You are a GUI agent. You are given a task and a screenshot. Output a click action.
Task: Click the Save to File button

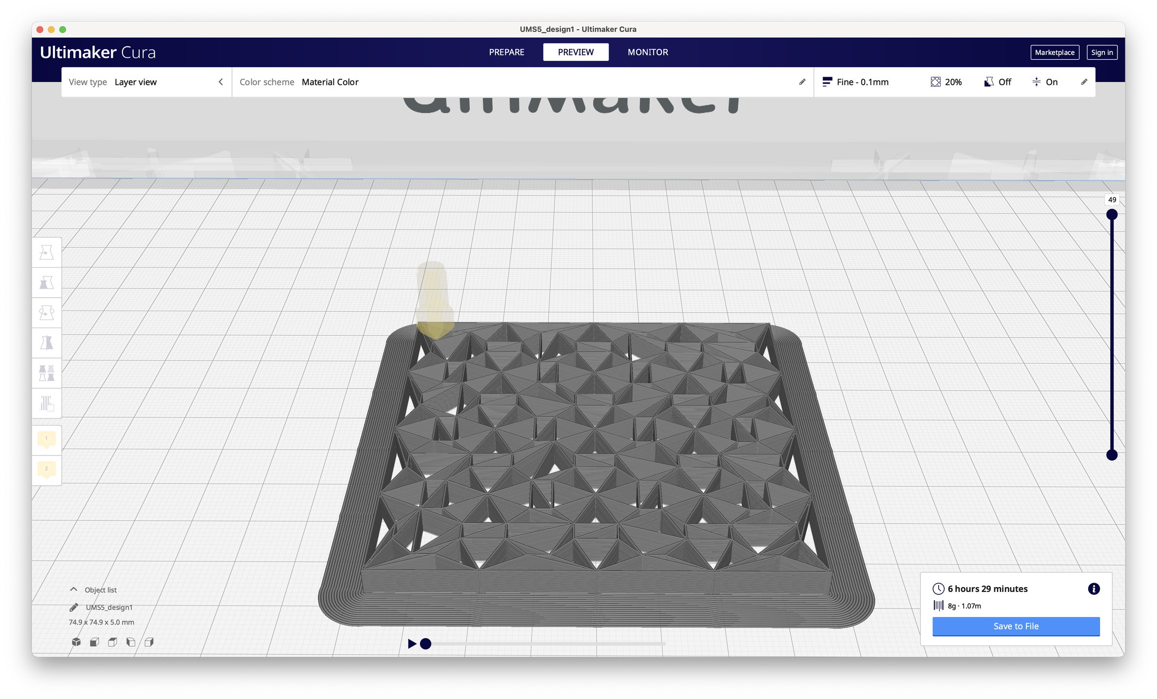click(x=1016, y=626)
